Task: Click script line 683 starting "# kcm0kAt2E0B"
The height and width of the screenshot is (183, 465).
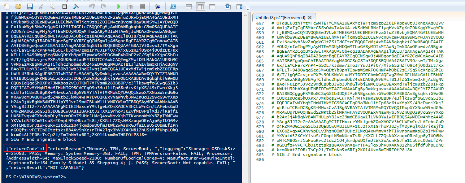Action: [x=342, y=150]
